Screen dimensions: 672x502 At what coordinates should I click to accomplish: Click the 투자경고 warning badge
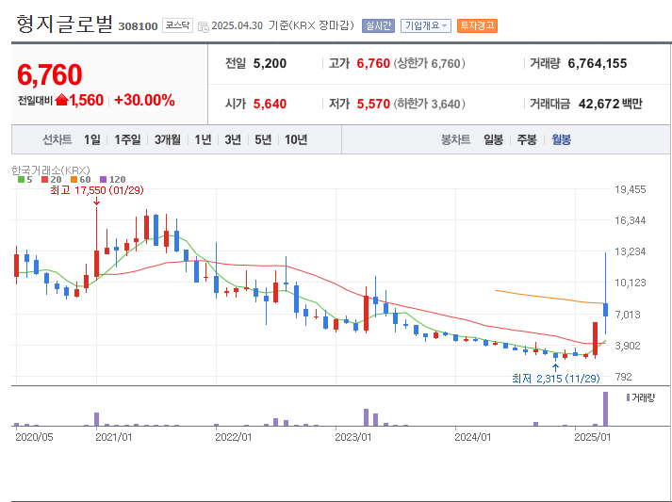pyautogui.click(x=477, y=25)
